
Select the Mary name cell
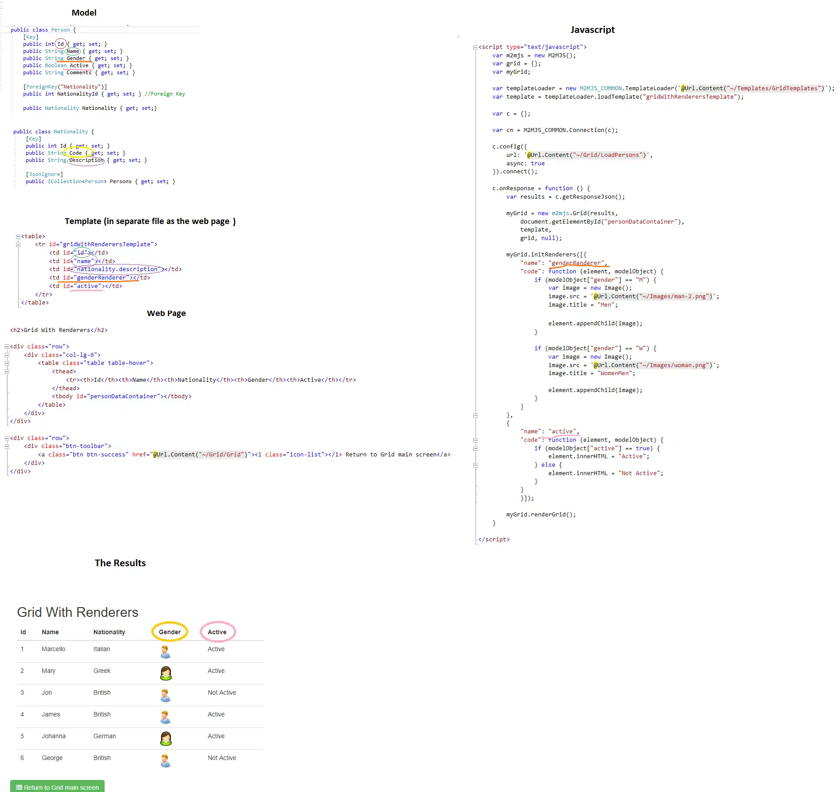tap(48, 671)
